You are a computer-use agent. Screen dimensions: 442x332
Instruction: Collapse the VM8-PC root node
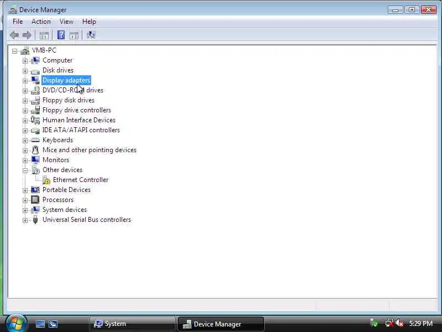tap(14, 51)
